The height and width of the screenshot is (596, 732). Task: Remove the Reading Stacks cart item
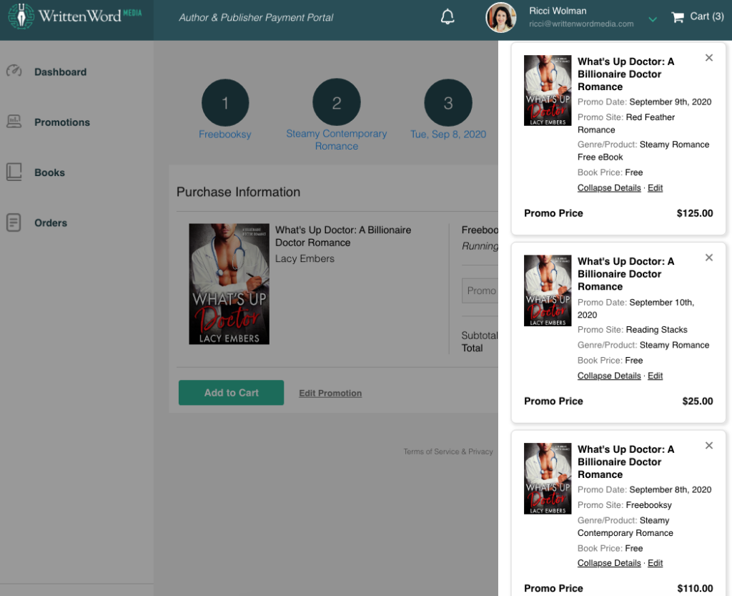pos(708,258)
